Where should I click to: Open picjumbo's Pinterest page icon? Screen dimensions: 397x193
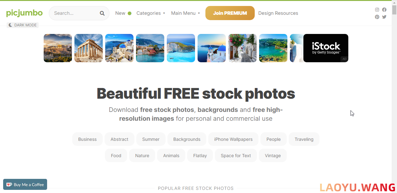click(x=377, y=17)
